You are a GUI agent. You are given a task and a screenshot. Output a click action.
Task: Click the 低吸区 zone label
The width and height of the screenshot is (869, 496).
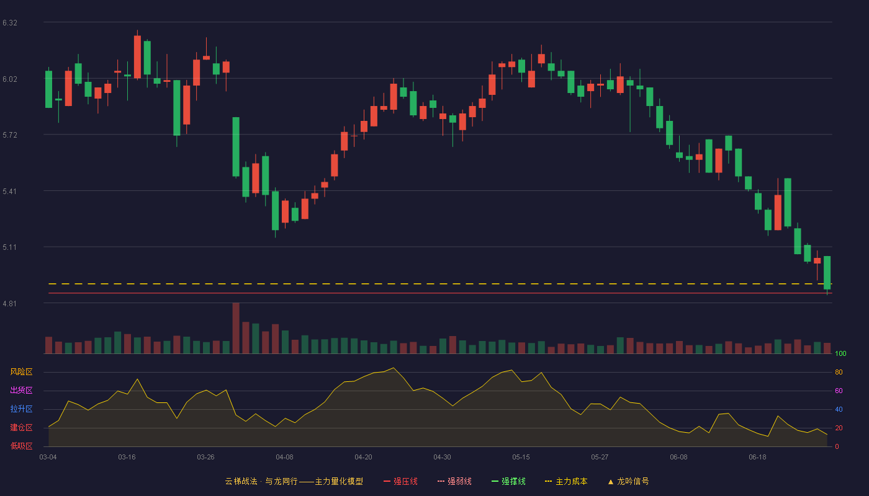(x=21, y=446)
